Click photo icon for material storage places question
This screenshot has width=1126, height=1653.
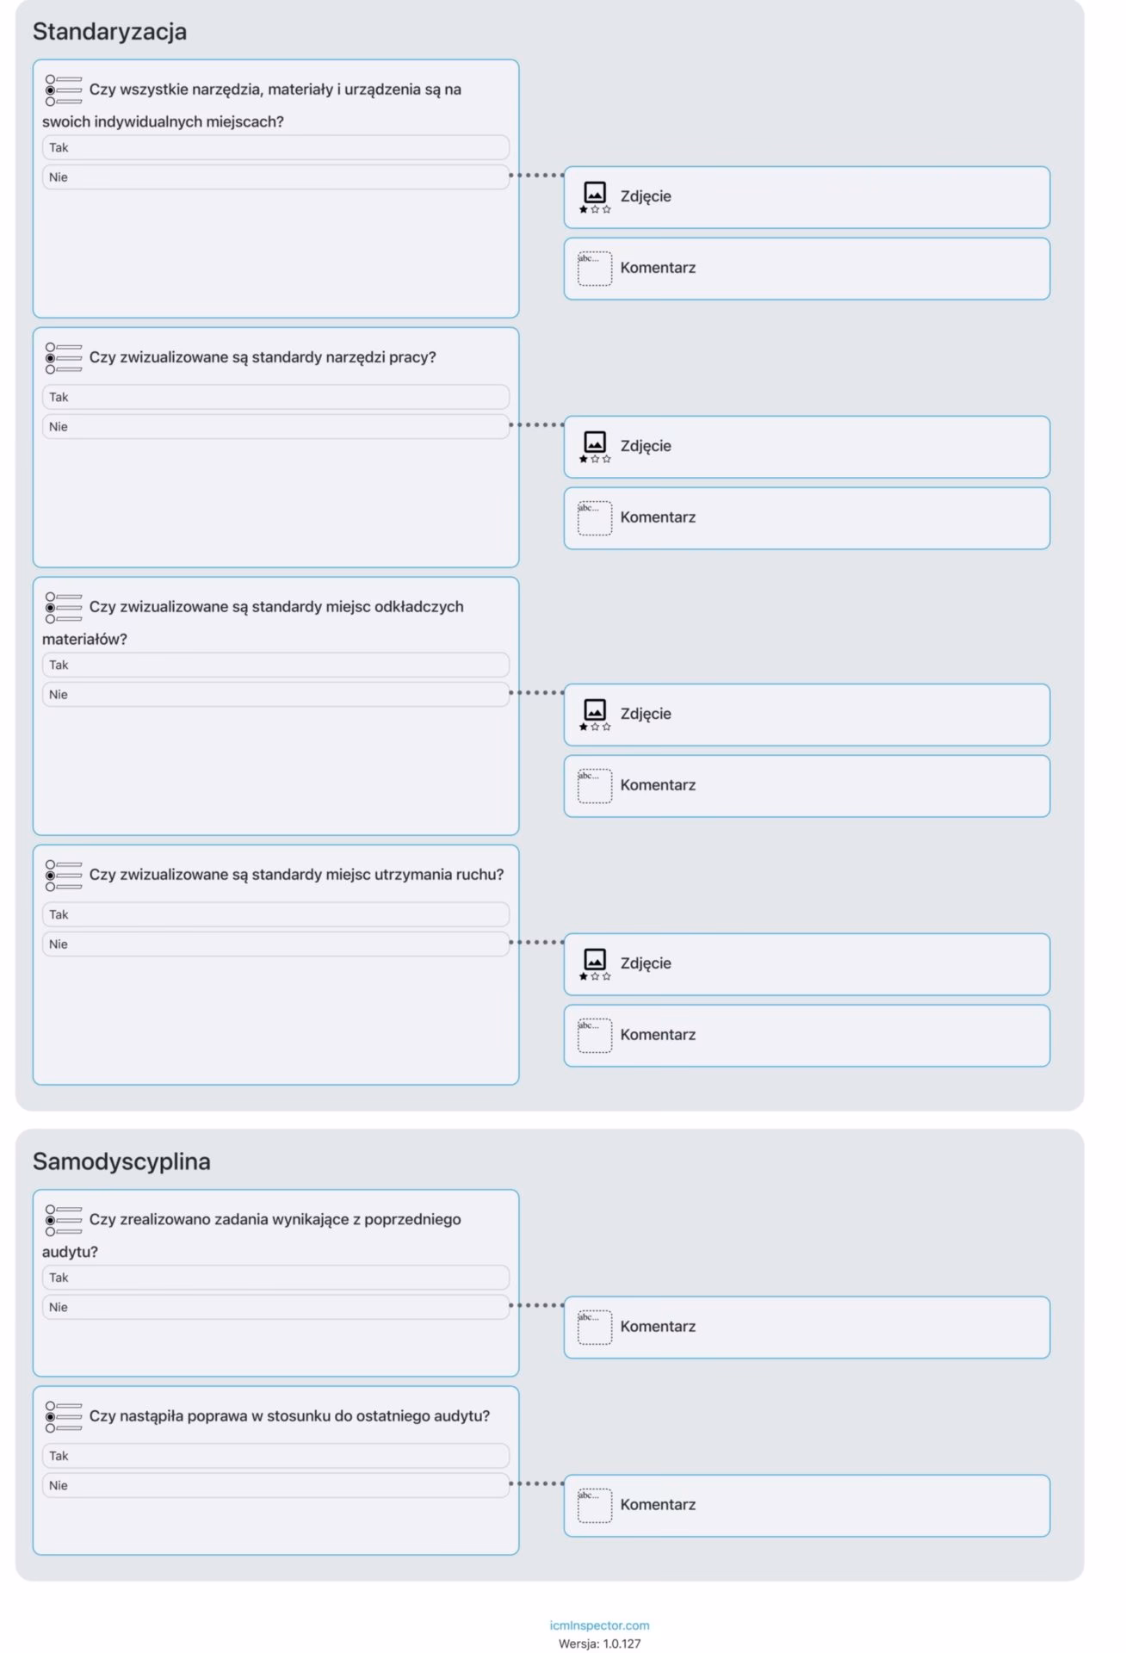click(x=594, y=713)
